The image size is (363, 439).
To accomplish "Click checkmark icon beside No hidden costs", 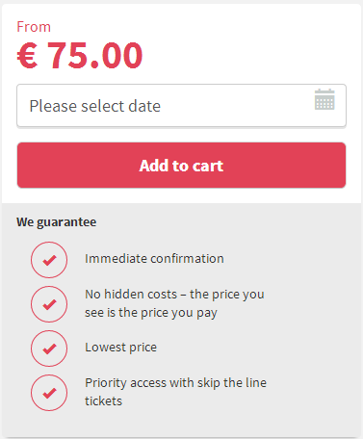I will (x=49, y=304).
